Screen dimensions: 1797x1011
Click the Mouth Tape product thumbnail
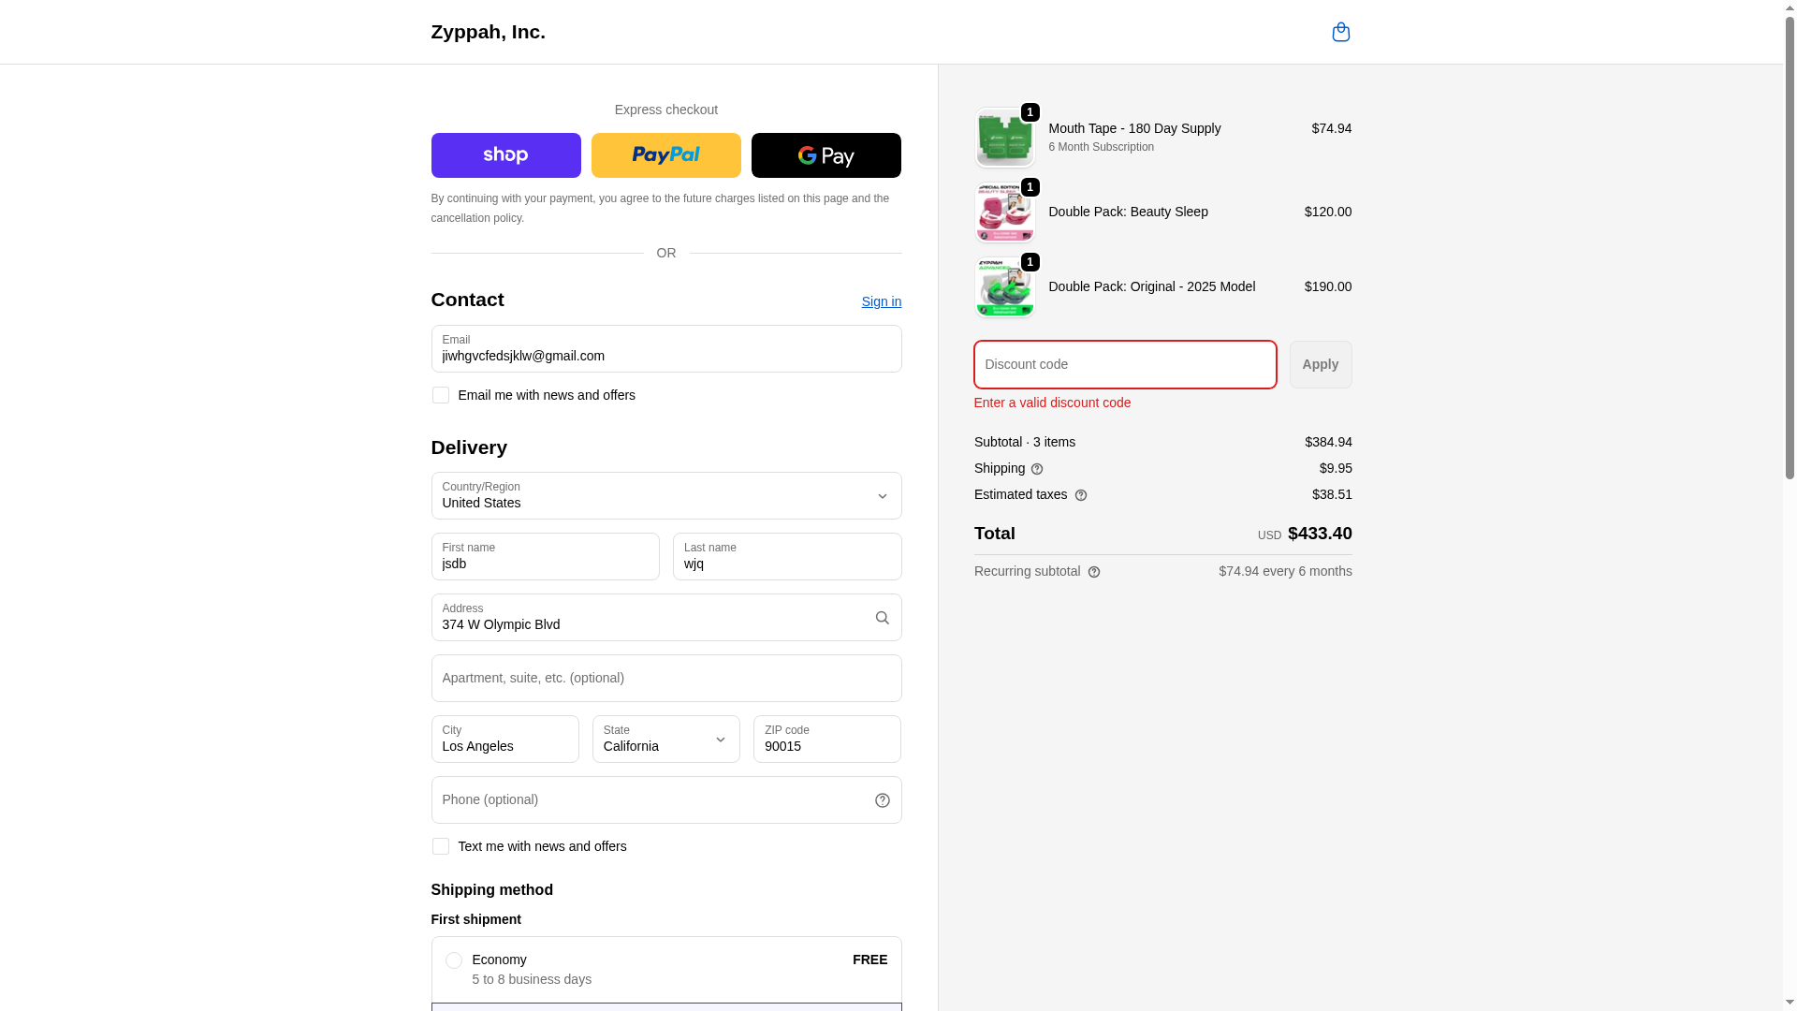tap(1004, 138)
